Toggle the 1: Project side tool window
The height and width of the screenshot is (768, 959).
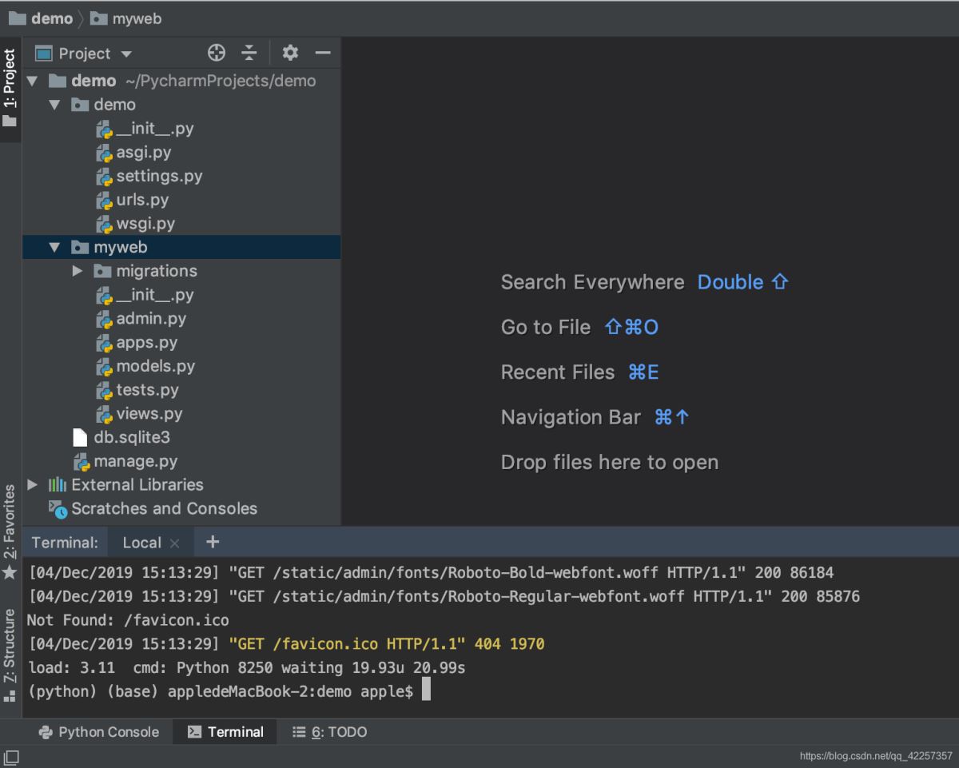click(x=10, y=88)
